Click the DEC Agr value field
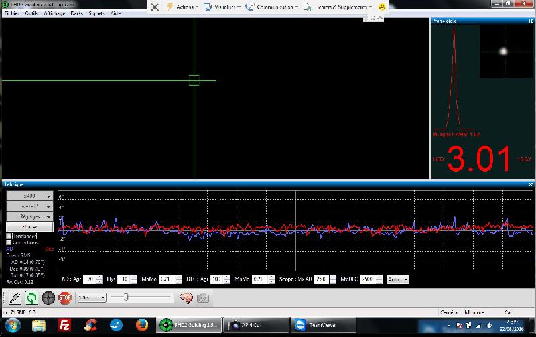536x337 pixels. click(217, 279)
